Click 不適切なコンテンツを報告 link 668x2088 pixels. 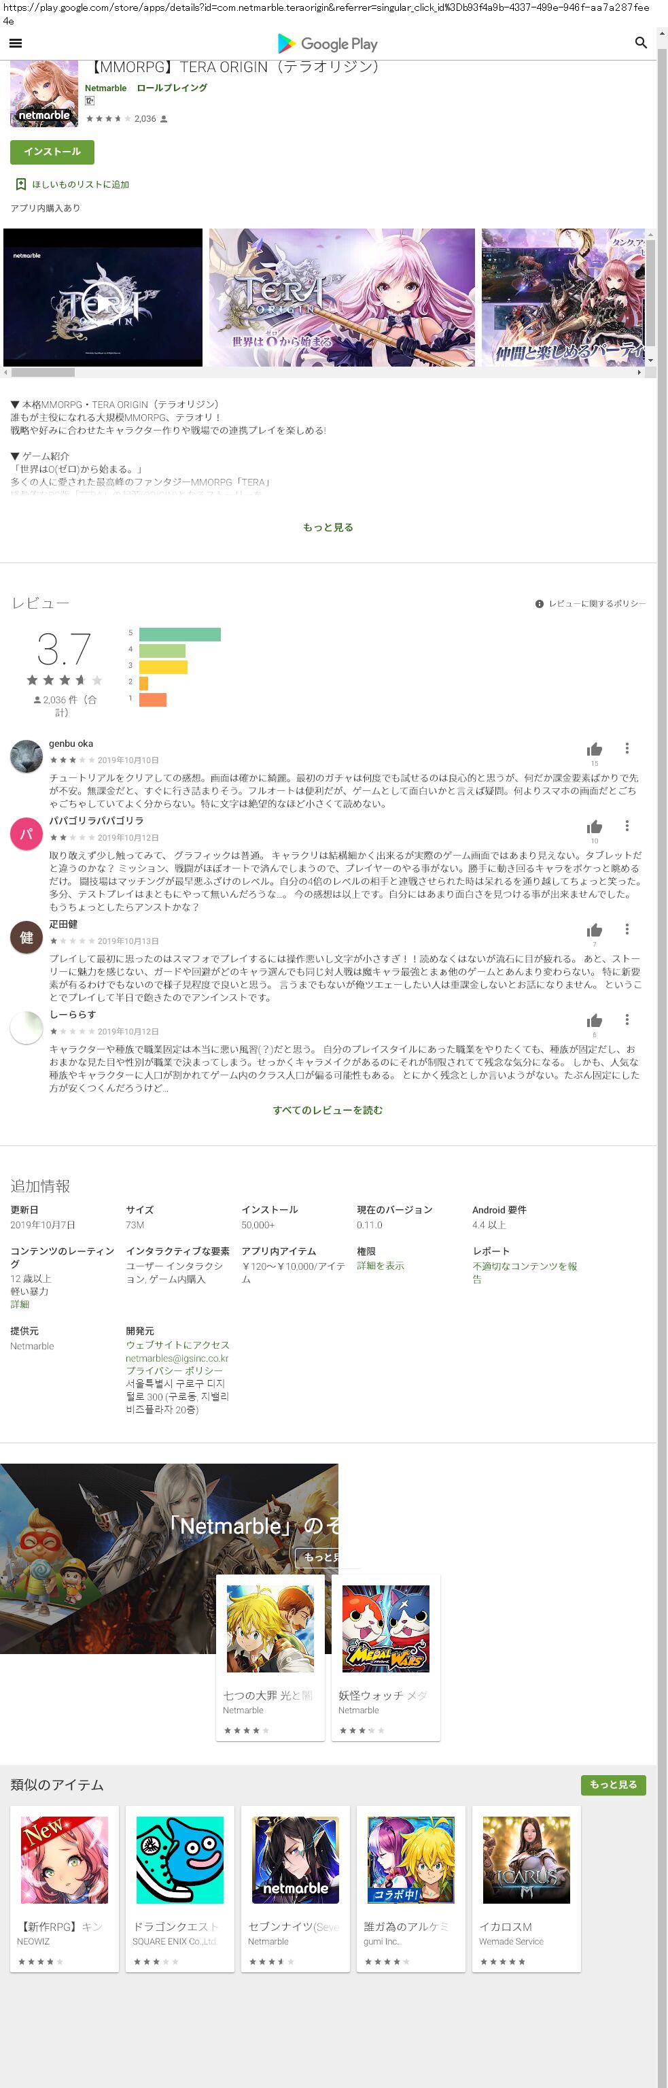click(x=525, y=1272)
